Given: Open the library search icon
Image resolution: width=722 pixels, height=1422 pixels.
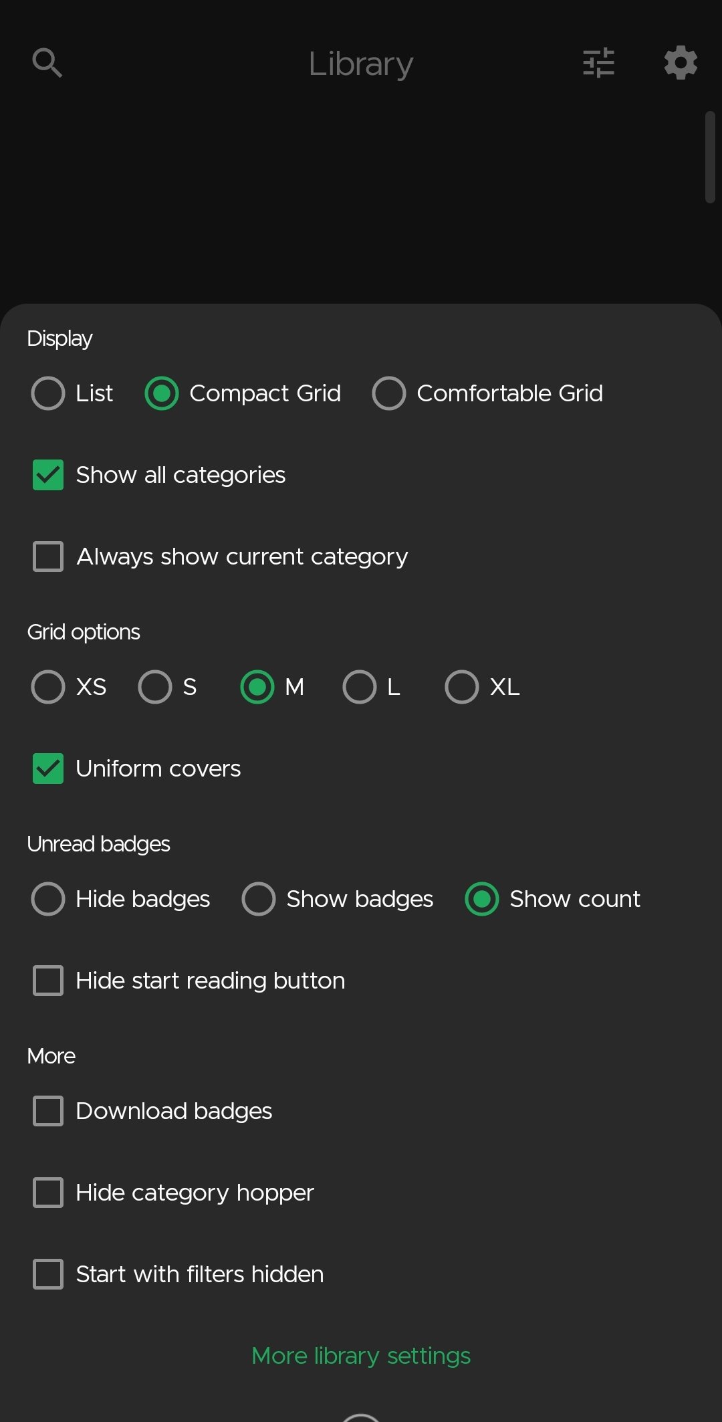Looking at the screenshot, I should point(47,64).
